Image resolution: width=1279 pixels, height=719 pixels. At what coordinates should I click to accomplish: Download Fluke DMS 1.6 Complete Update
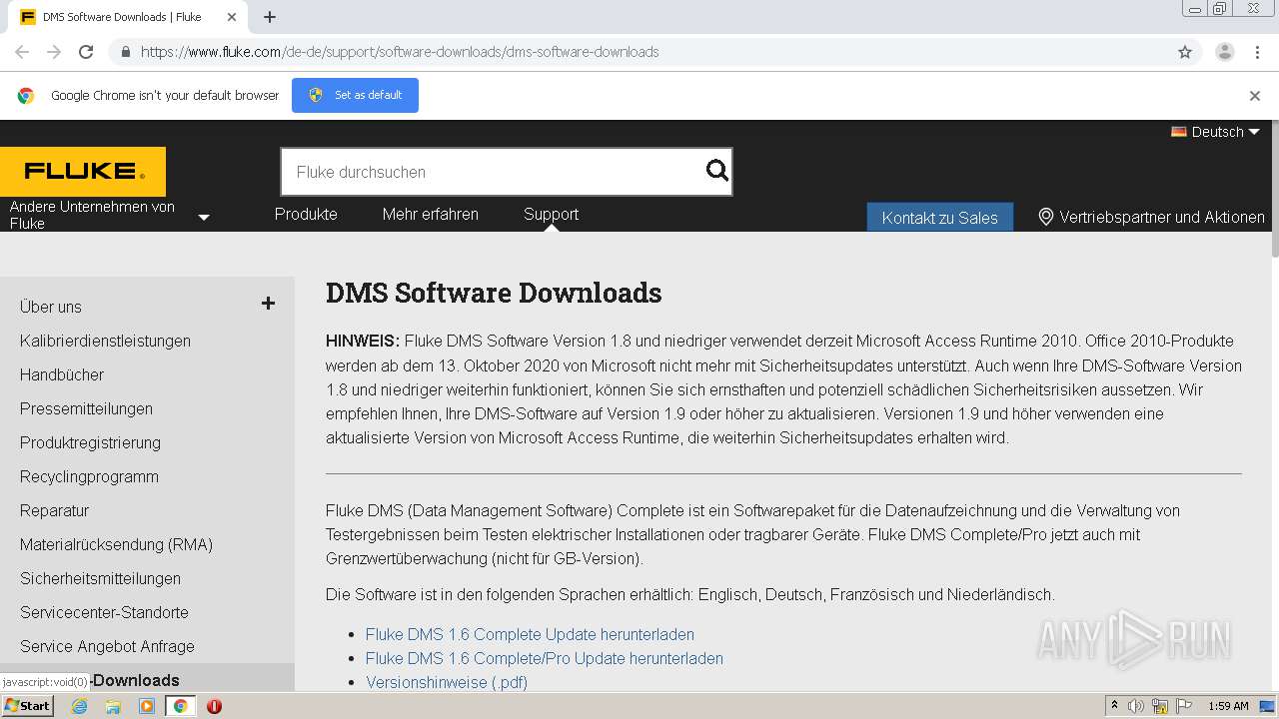click(x=530, y=634)
